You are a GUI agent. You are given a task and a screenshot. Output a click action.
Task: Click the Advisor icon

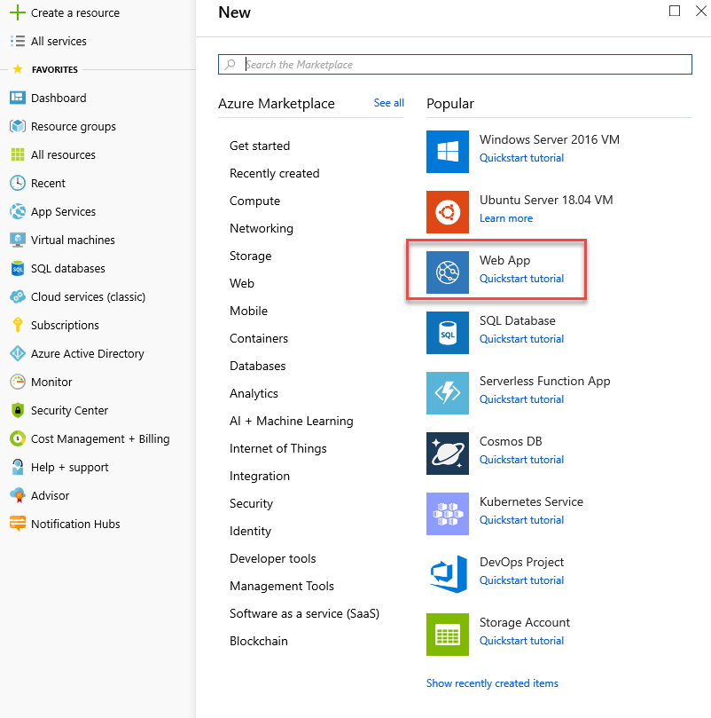click(x=18, y=495)
